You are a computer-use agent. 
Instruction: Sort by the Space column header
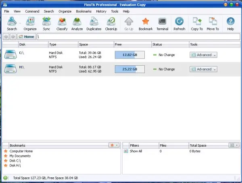[96, 44]
